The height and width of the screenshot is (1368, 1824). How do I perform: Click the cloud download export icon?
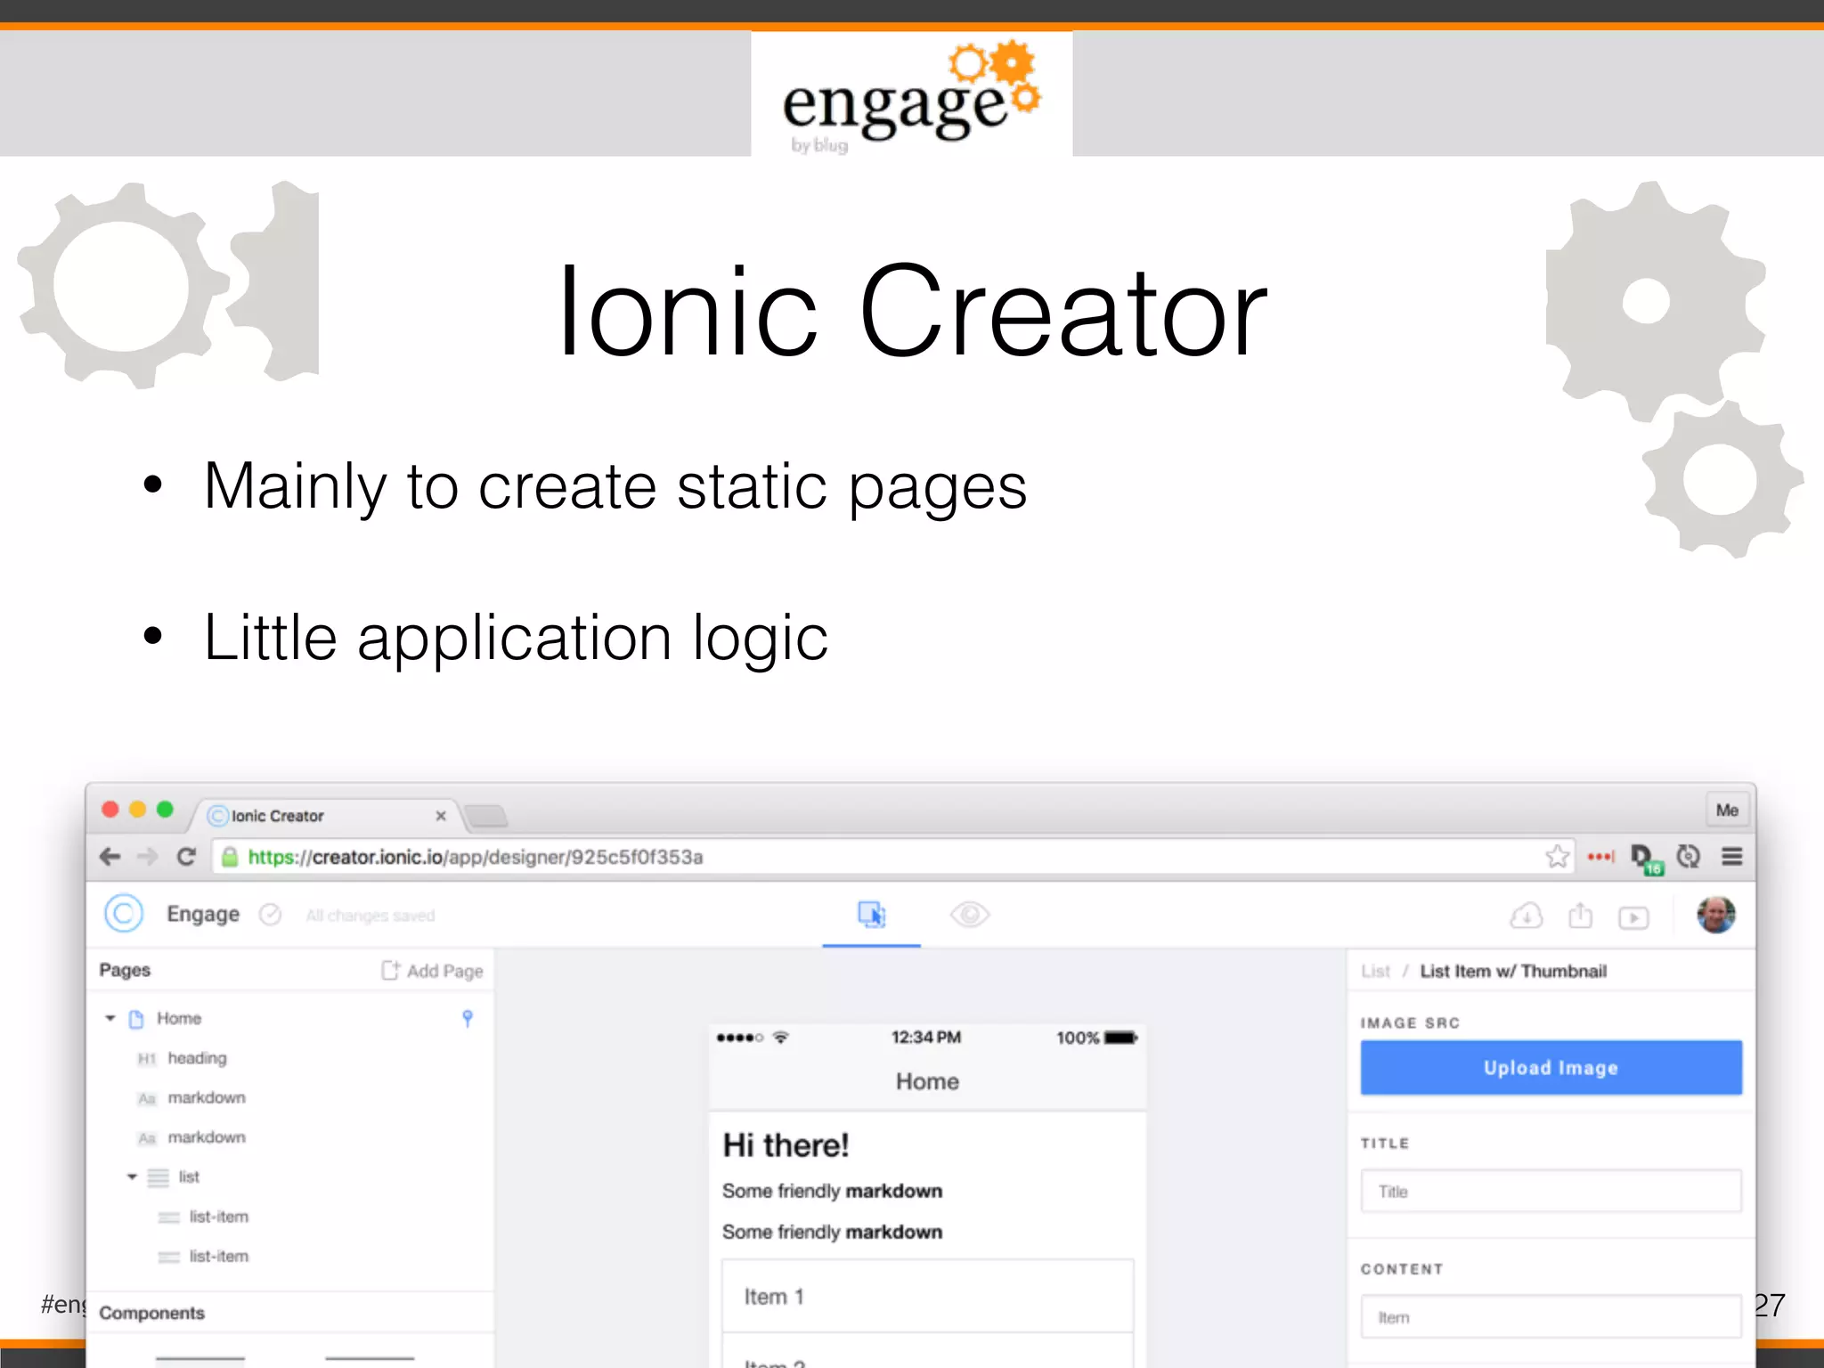(x=1526, y=916)
